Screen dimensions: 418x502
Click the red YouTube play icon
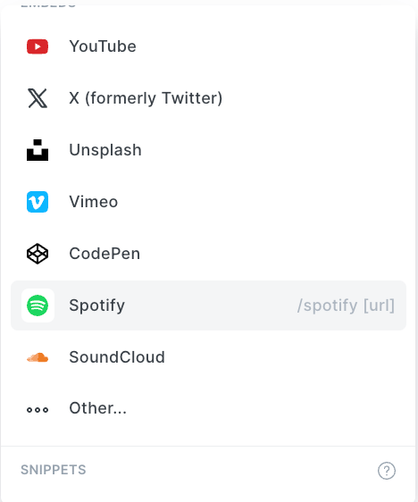[38, 46]
